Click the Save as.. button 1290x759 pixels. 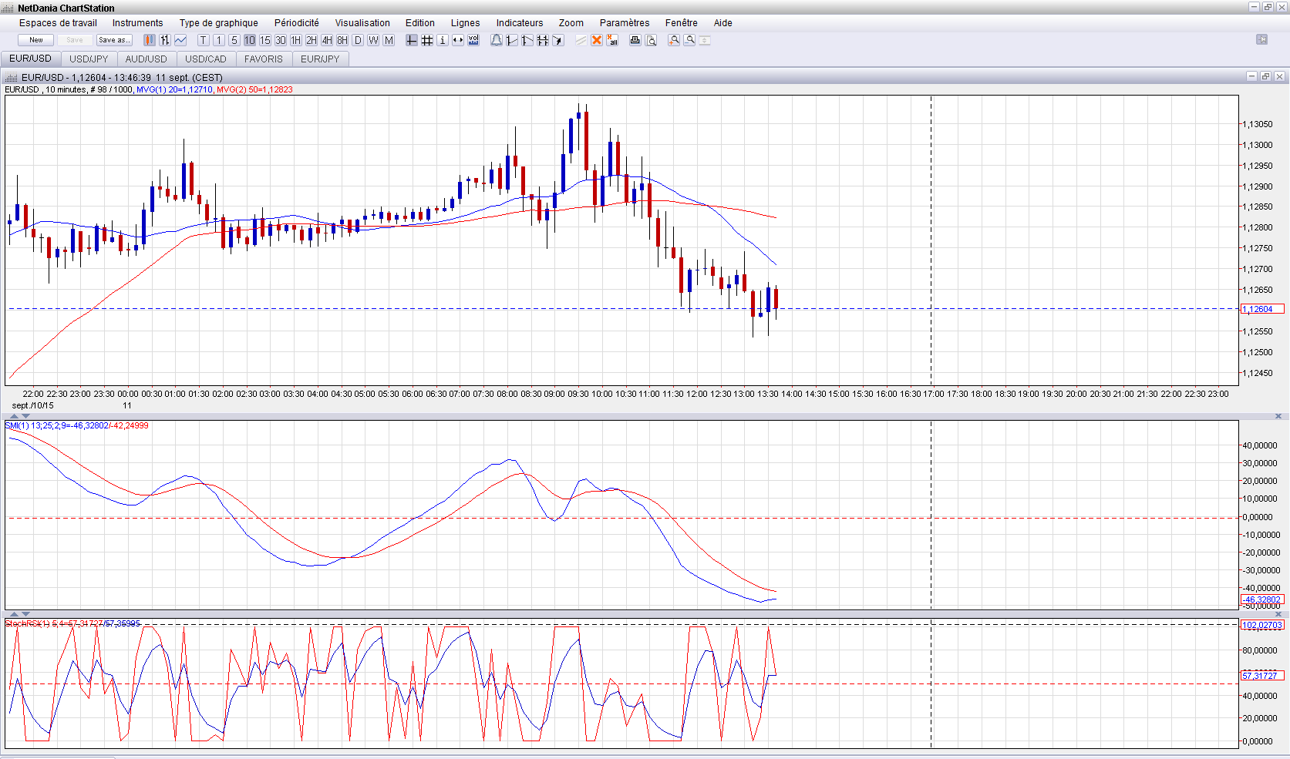(x=114, y=40)
